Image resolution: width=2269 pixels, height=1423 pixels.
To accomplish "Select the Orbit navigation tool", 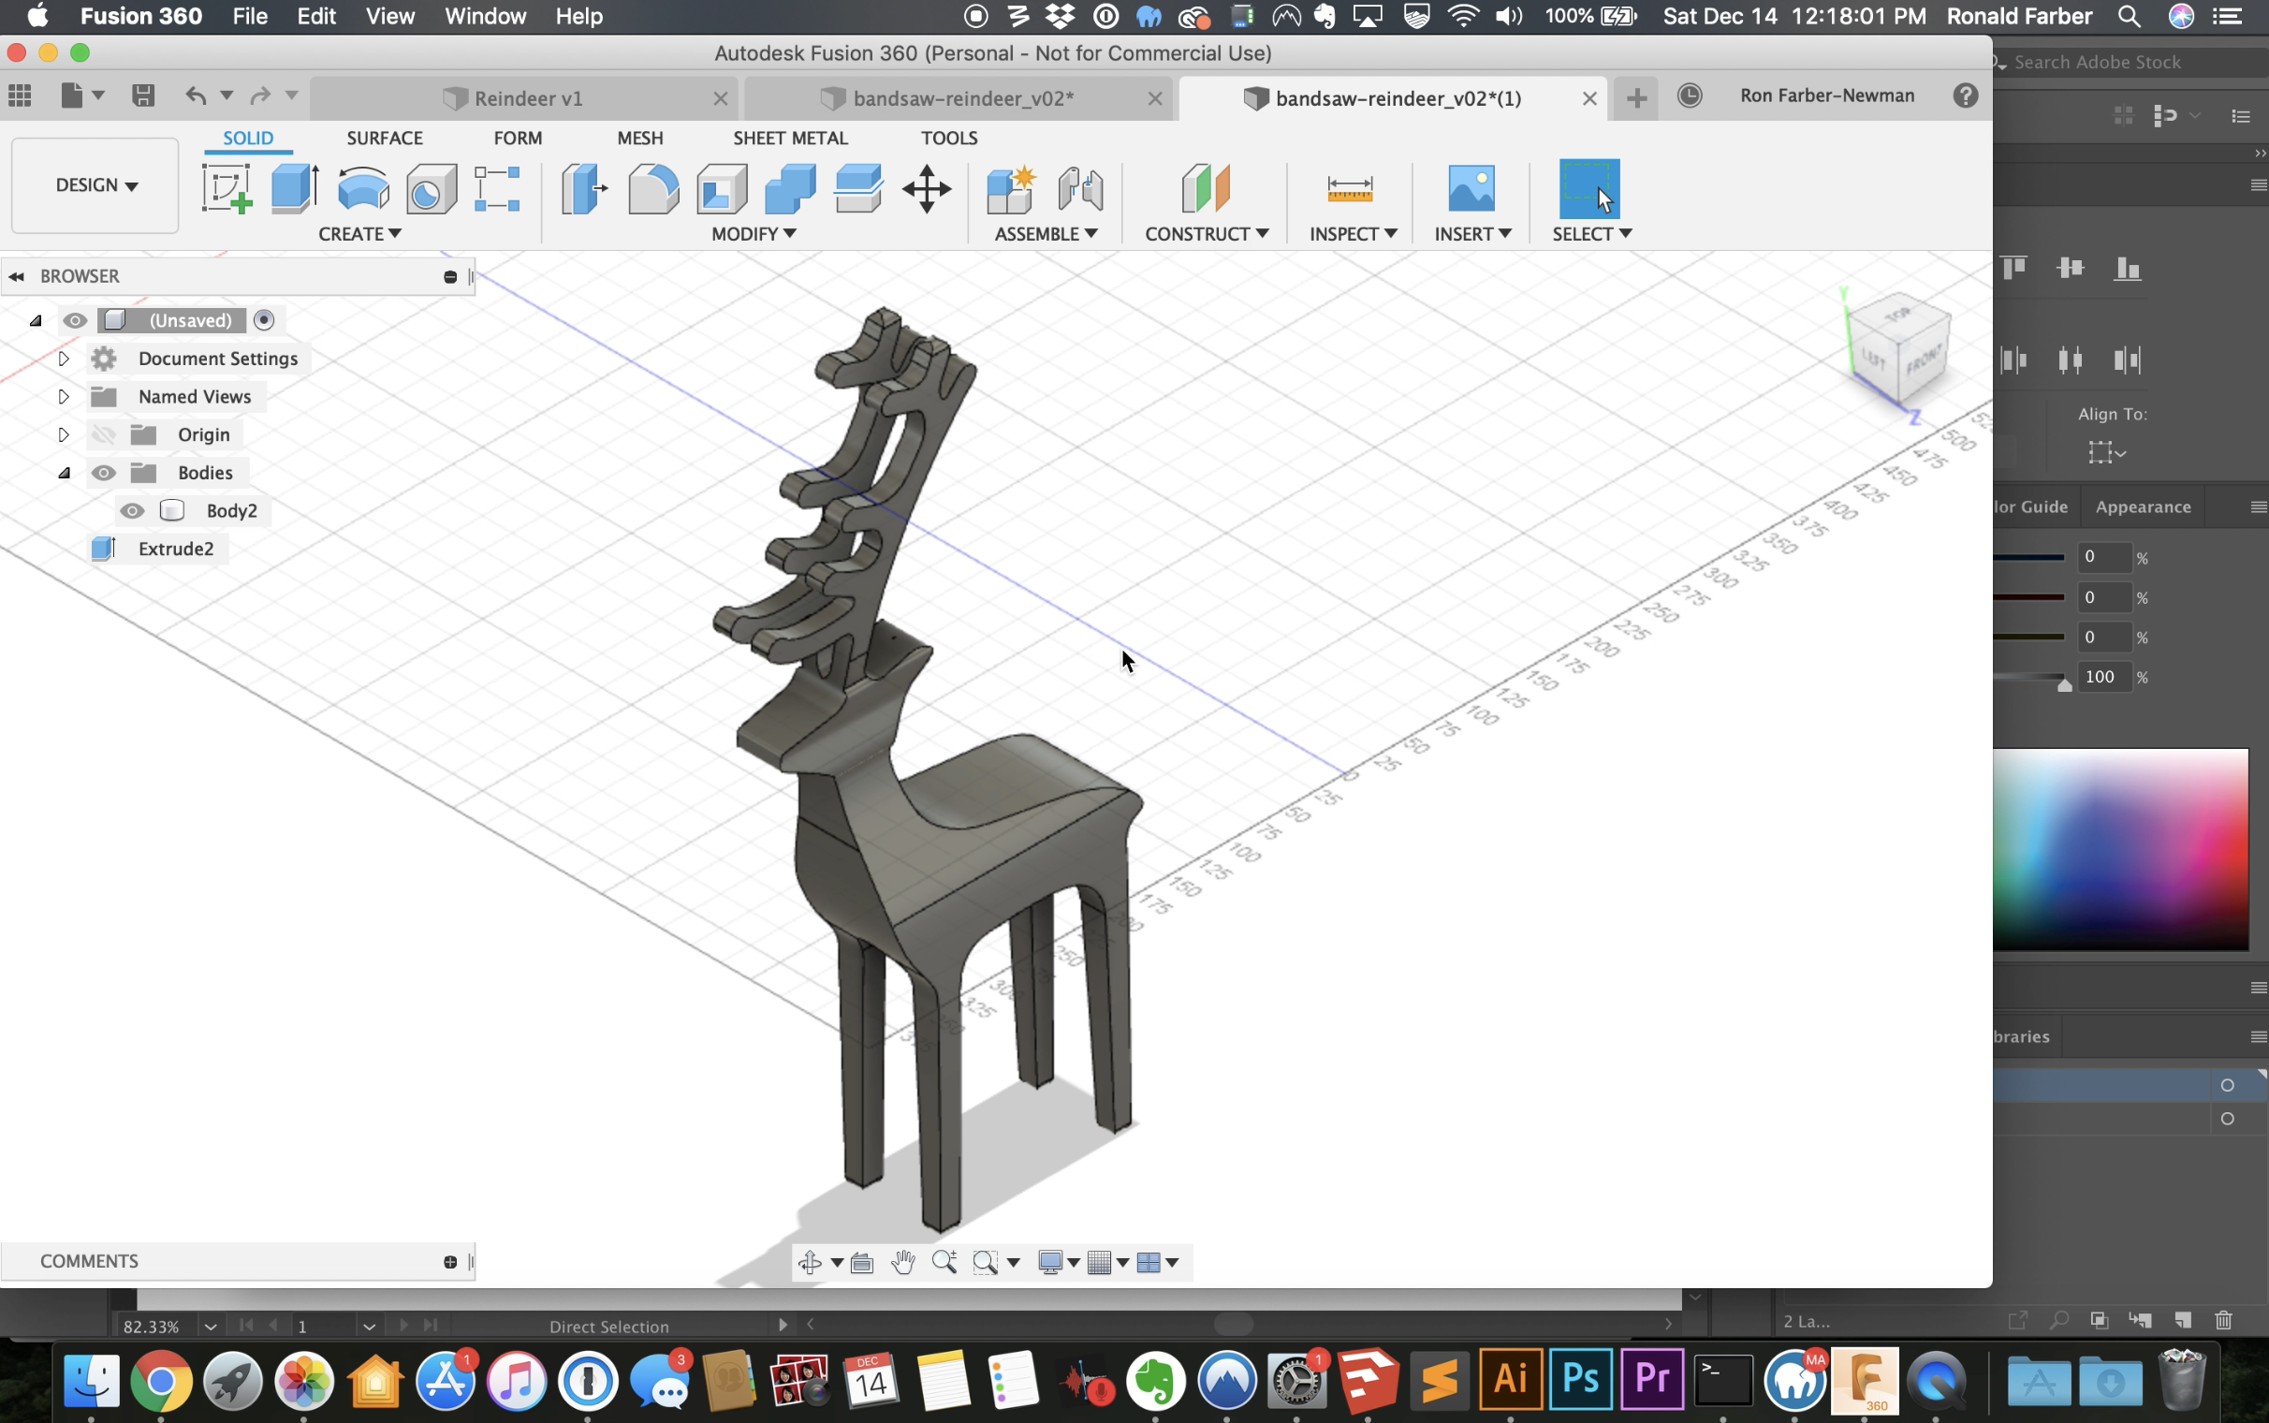I will tap(809, 1262).
